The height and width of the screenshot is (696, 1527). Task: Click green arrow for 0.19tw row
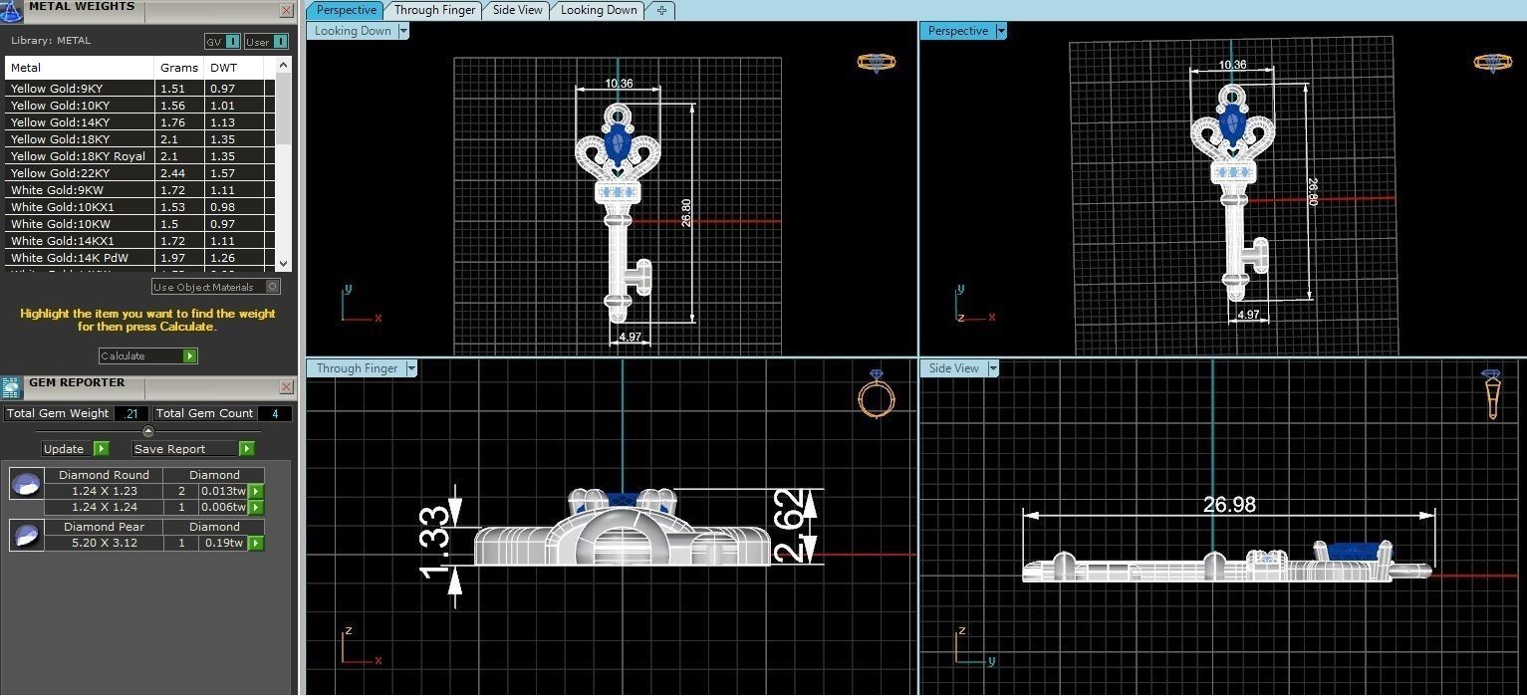click(x=256, y=543)
